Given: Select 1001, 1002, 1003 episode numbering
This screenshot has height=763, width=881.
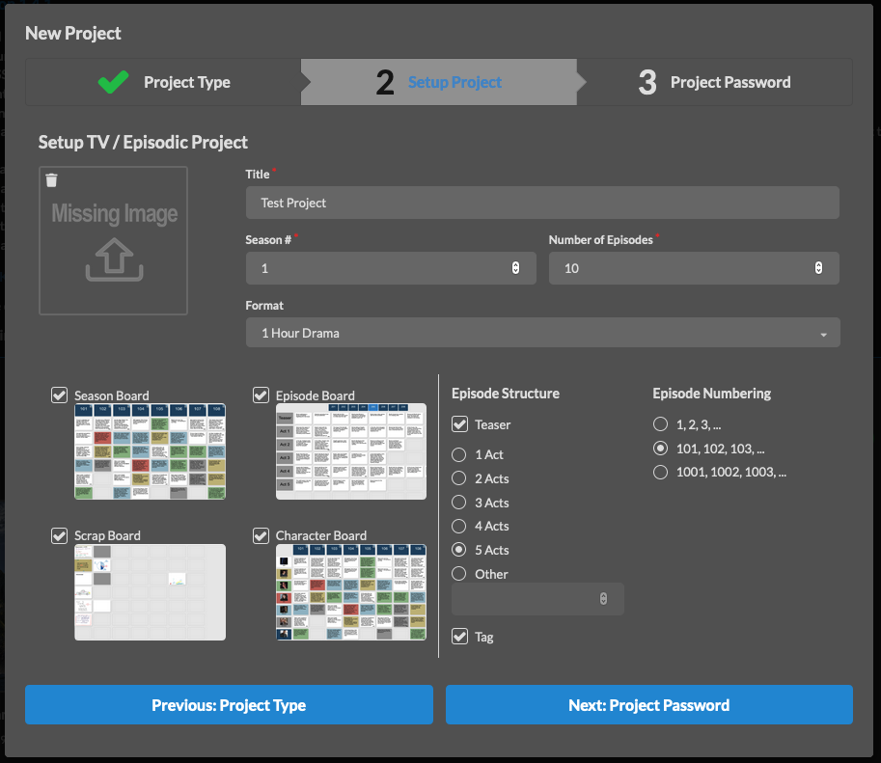Looking at the screenshot, I should coord(661,473).
